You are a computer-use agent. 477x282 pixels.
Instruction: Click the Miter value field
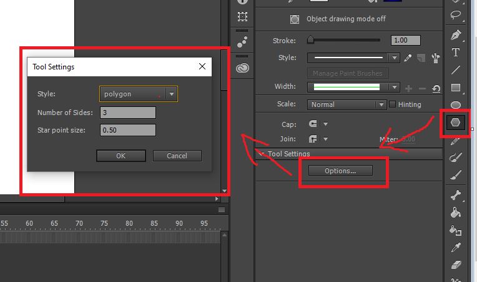(408, 139)
